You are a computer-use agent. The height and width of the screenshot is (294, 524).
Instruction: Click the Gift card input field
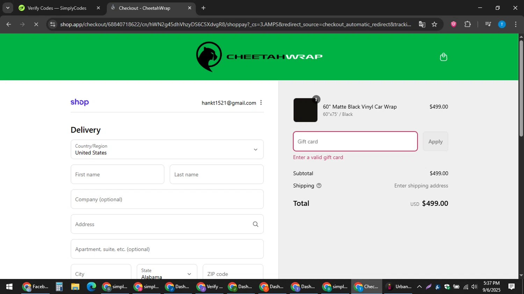[355, 141]
